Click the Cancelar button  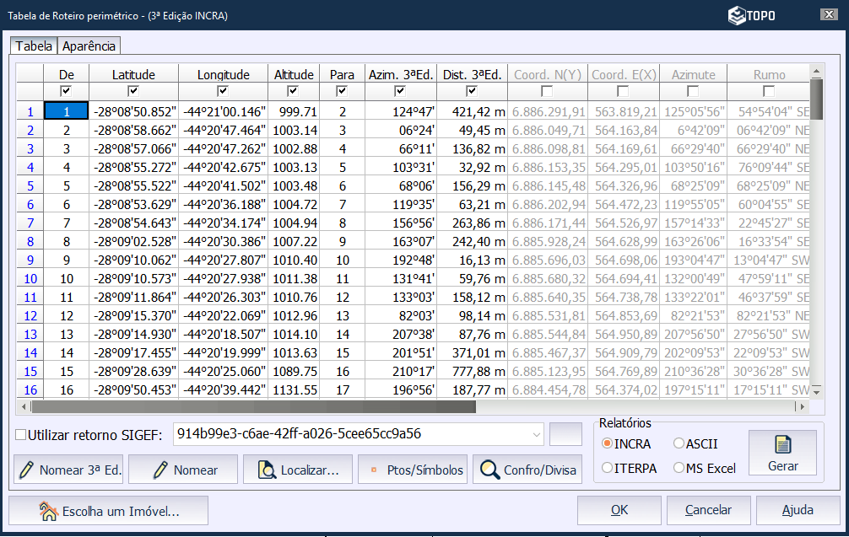[708, 510]
